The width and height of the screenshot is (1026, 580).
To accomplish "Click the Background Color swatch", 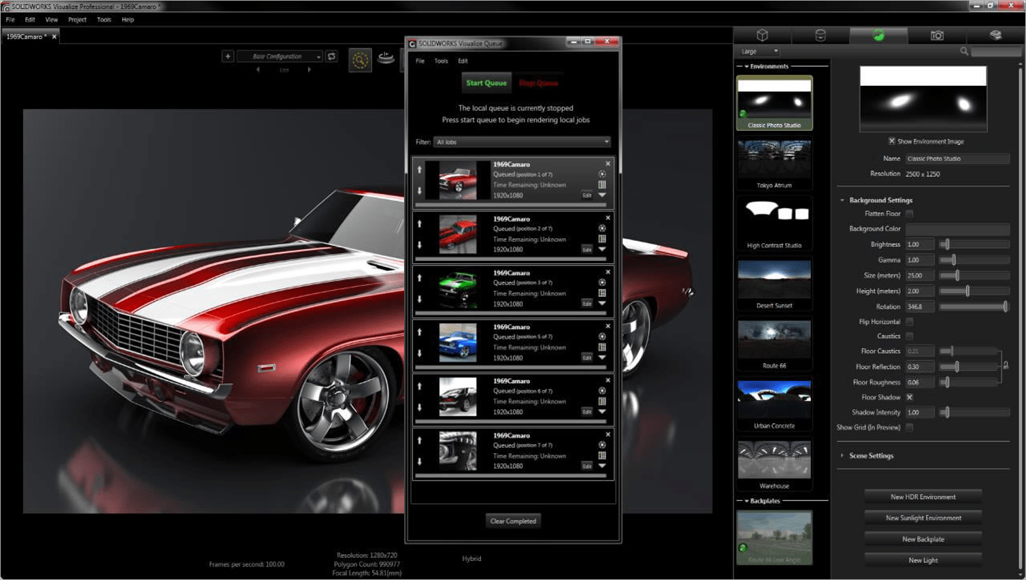I will [x=957, y=229].
